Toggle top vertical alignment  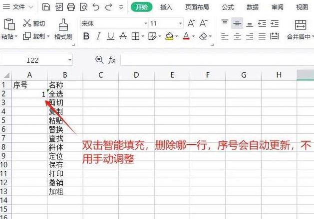click(225, 23)
